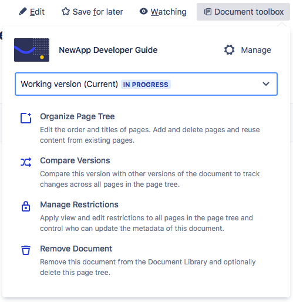This screenshot has height=302, width=293.
Task: Click the NewApp Developer Guide thumbnail
Action: (32, 50)
